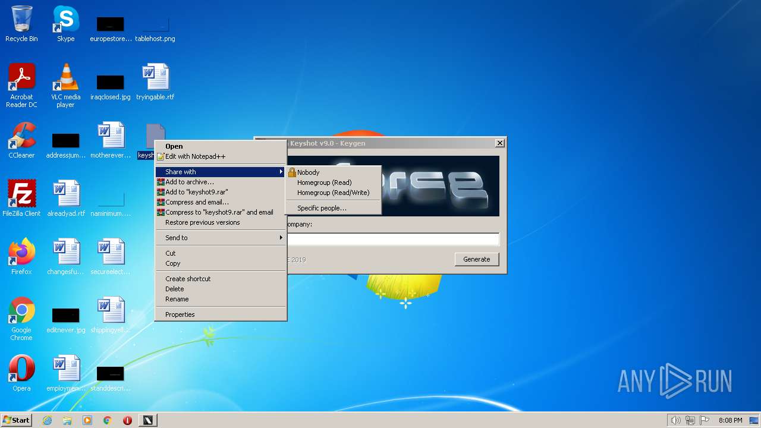Choose Add to archive...

click(221, 182)
